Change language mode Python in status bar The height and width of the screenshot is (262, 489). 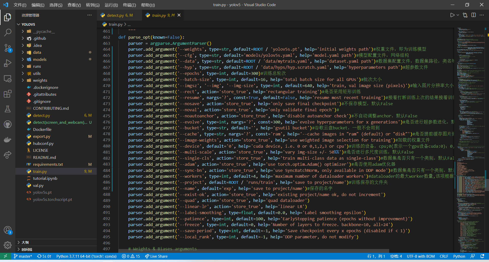[459, 256]
